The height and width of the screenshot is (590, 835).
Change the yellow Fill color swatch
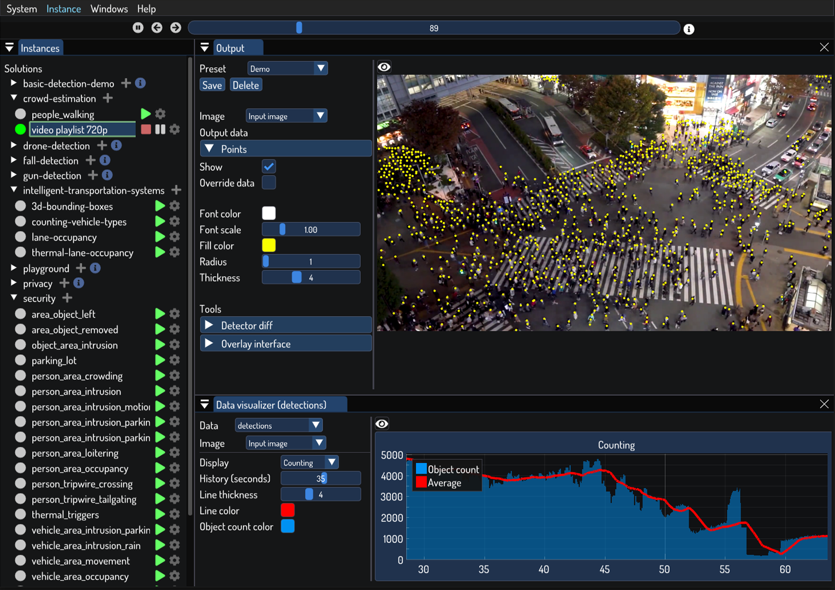coord(269,245)
